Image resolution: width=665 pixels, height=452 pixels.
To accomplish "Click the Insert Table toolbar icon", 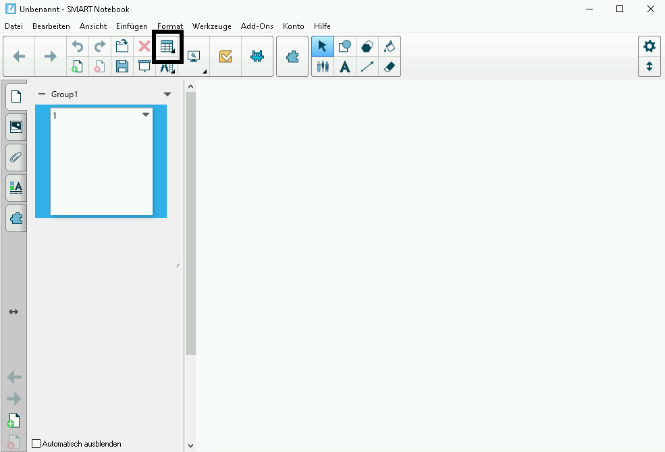I will [167, 47].
